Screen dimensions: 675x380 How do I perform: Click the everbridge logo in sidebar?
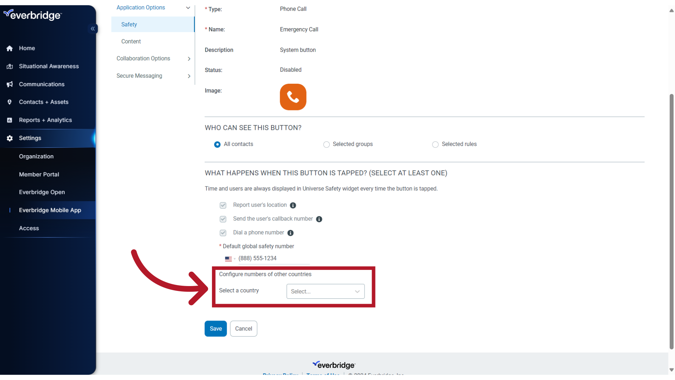(x=33, y=15)
